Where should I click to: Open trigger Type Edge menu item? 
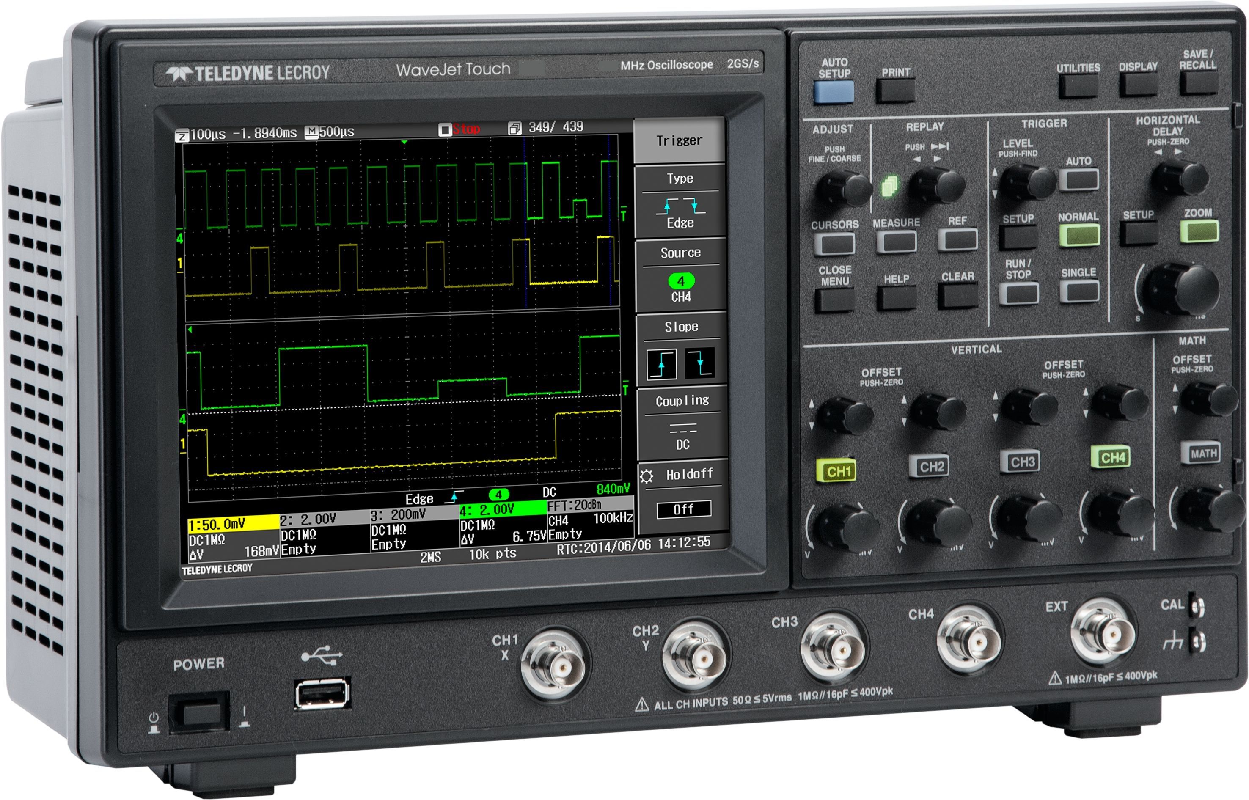click(680, 201)
